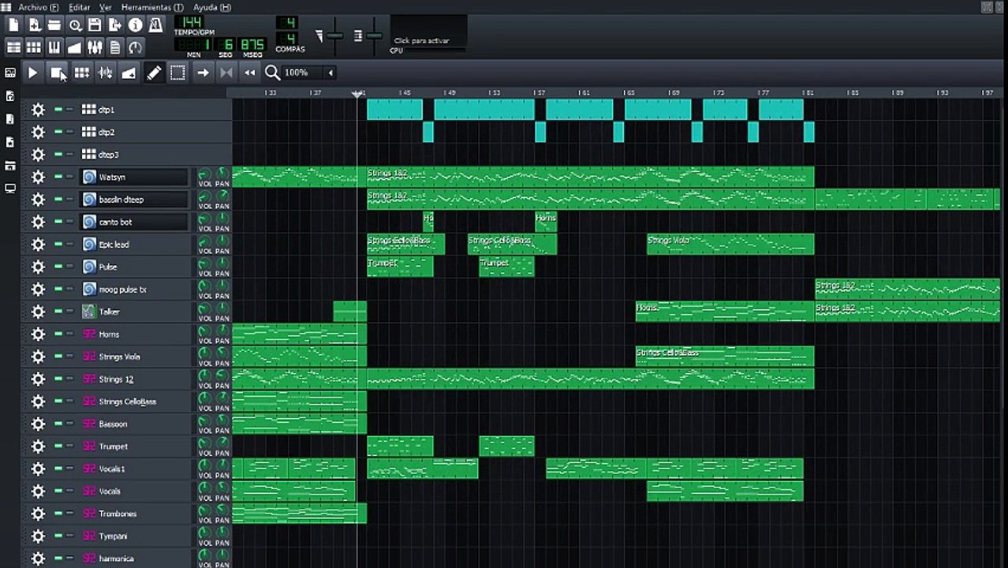Mute the Talker track
Viewport: 1008px width, 568px height.
[58, 312]
